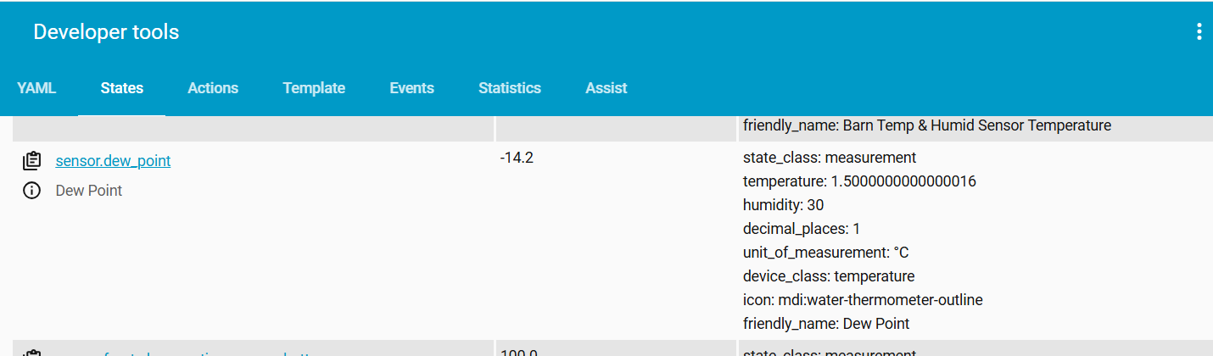Click the -14.2 state value
Image resolution: width=1213 pixels, height=356 pixels.
click(517, 158)
